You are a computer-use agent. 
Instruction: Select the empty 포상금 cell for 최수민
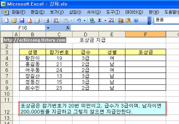pos(145,88)
